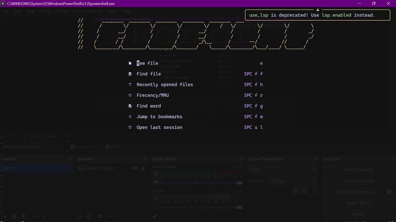Open the Scene Collection menu
The height and width of the screenshot is (222, 396).
[x=87, y=11]
